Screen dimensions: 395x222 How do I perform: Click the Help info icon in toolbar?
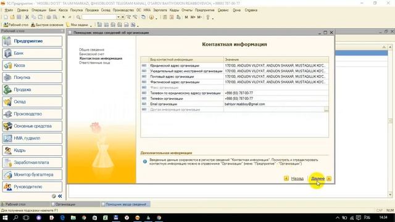[151, 17]
